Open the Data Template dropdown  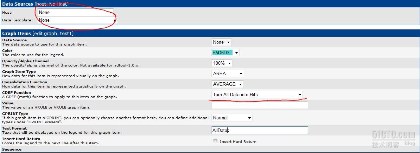coord(77,20)
